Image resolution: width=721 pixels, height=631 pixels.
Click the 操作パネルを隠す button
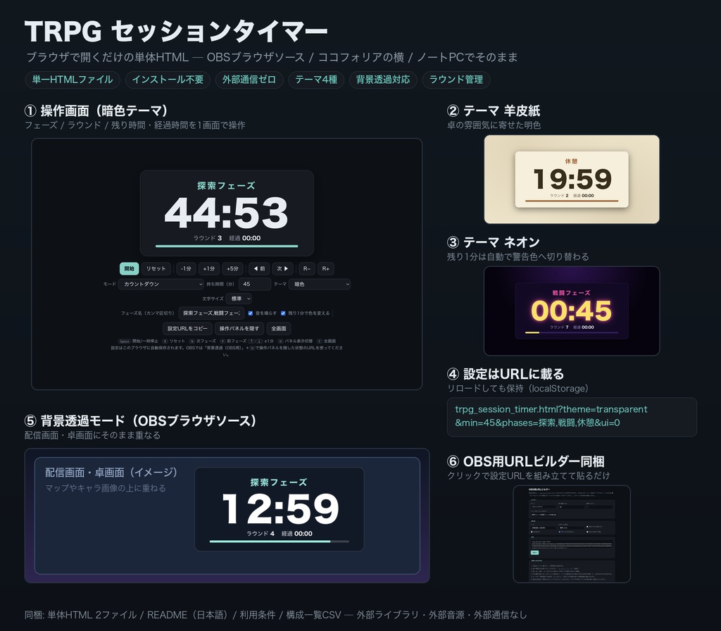pos(239,328)
